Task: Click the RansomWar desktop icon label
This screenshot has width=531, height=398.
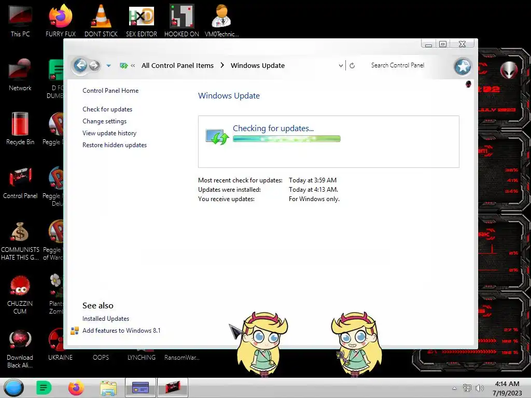Action: click(182, 358)
